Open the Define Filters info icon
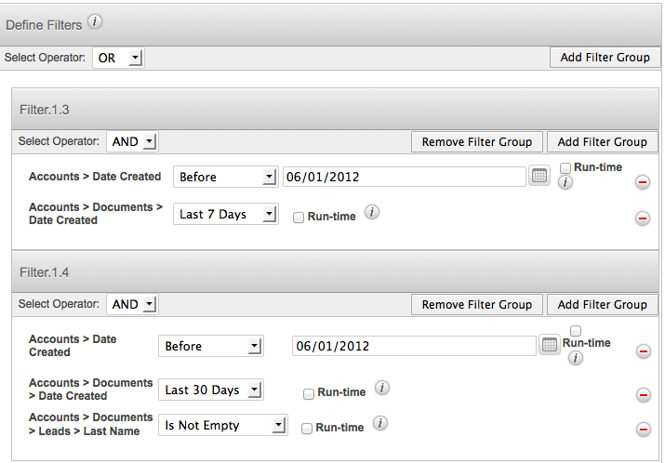This screenshot has width=665, height=463. pos(95,21)
